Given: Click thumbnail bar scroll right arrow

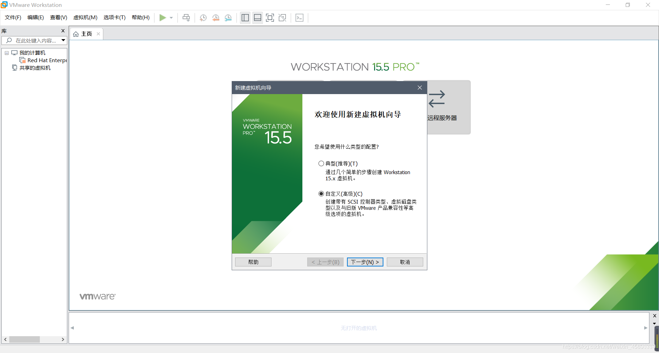Looking at the screenshot, I should click(x=646, y=328).
